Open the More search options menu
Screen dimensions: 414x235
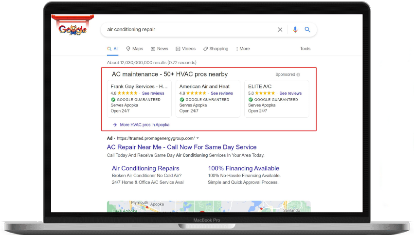coord(243,49)
